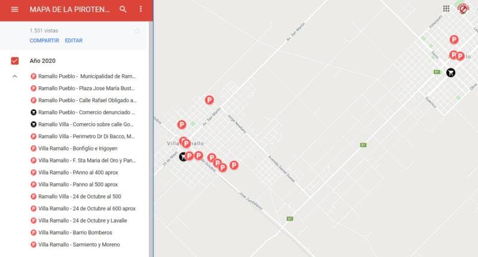Click the EDITAR link
This screenshot has height=257, width=478.
coord(73,41)
